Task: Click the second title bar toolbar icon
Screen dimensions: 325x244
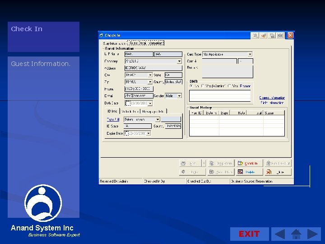Action: tap(264, 35)
